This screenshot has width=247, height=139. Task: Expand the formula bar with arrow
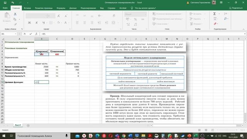(245, 34)
